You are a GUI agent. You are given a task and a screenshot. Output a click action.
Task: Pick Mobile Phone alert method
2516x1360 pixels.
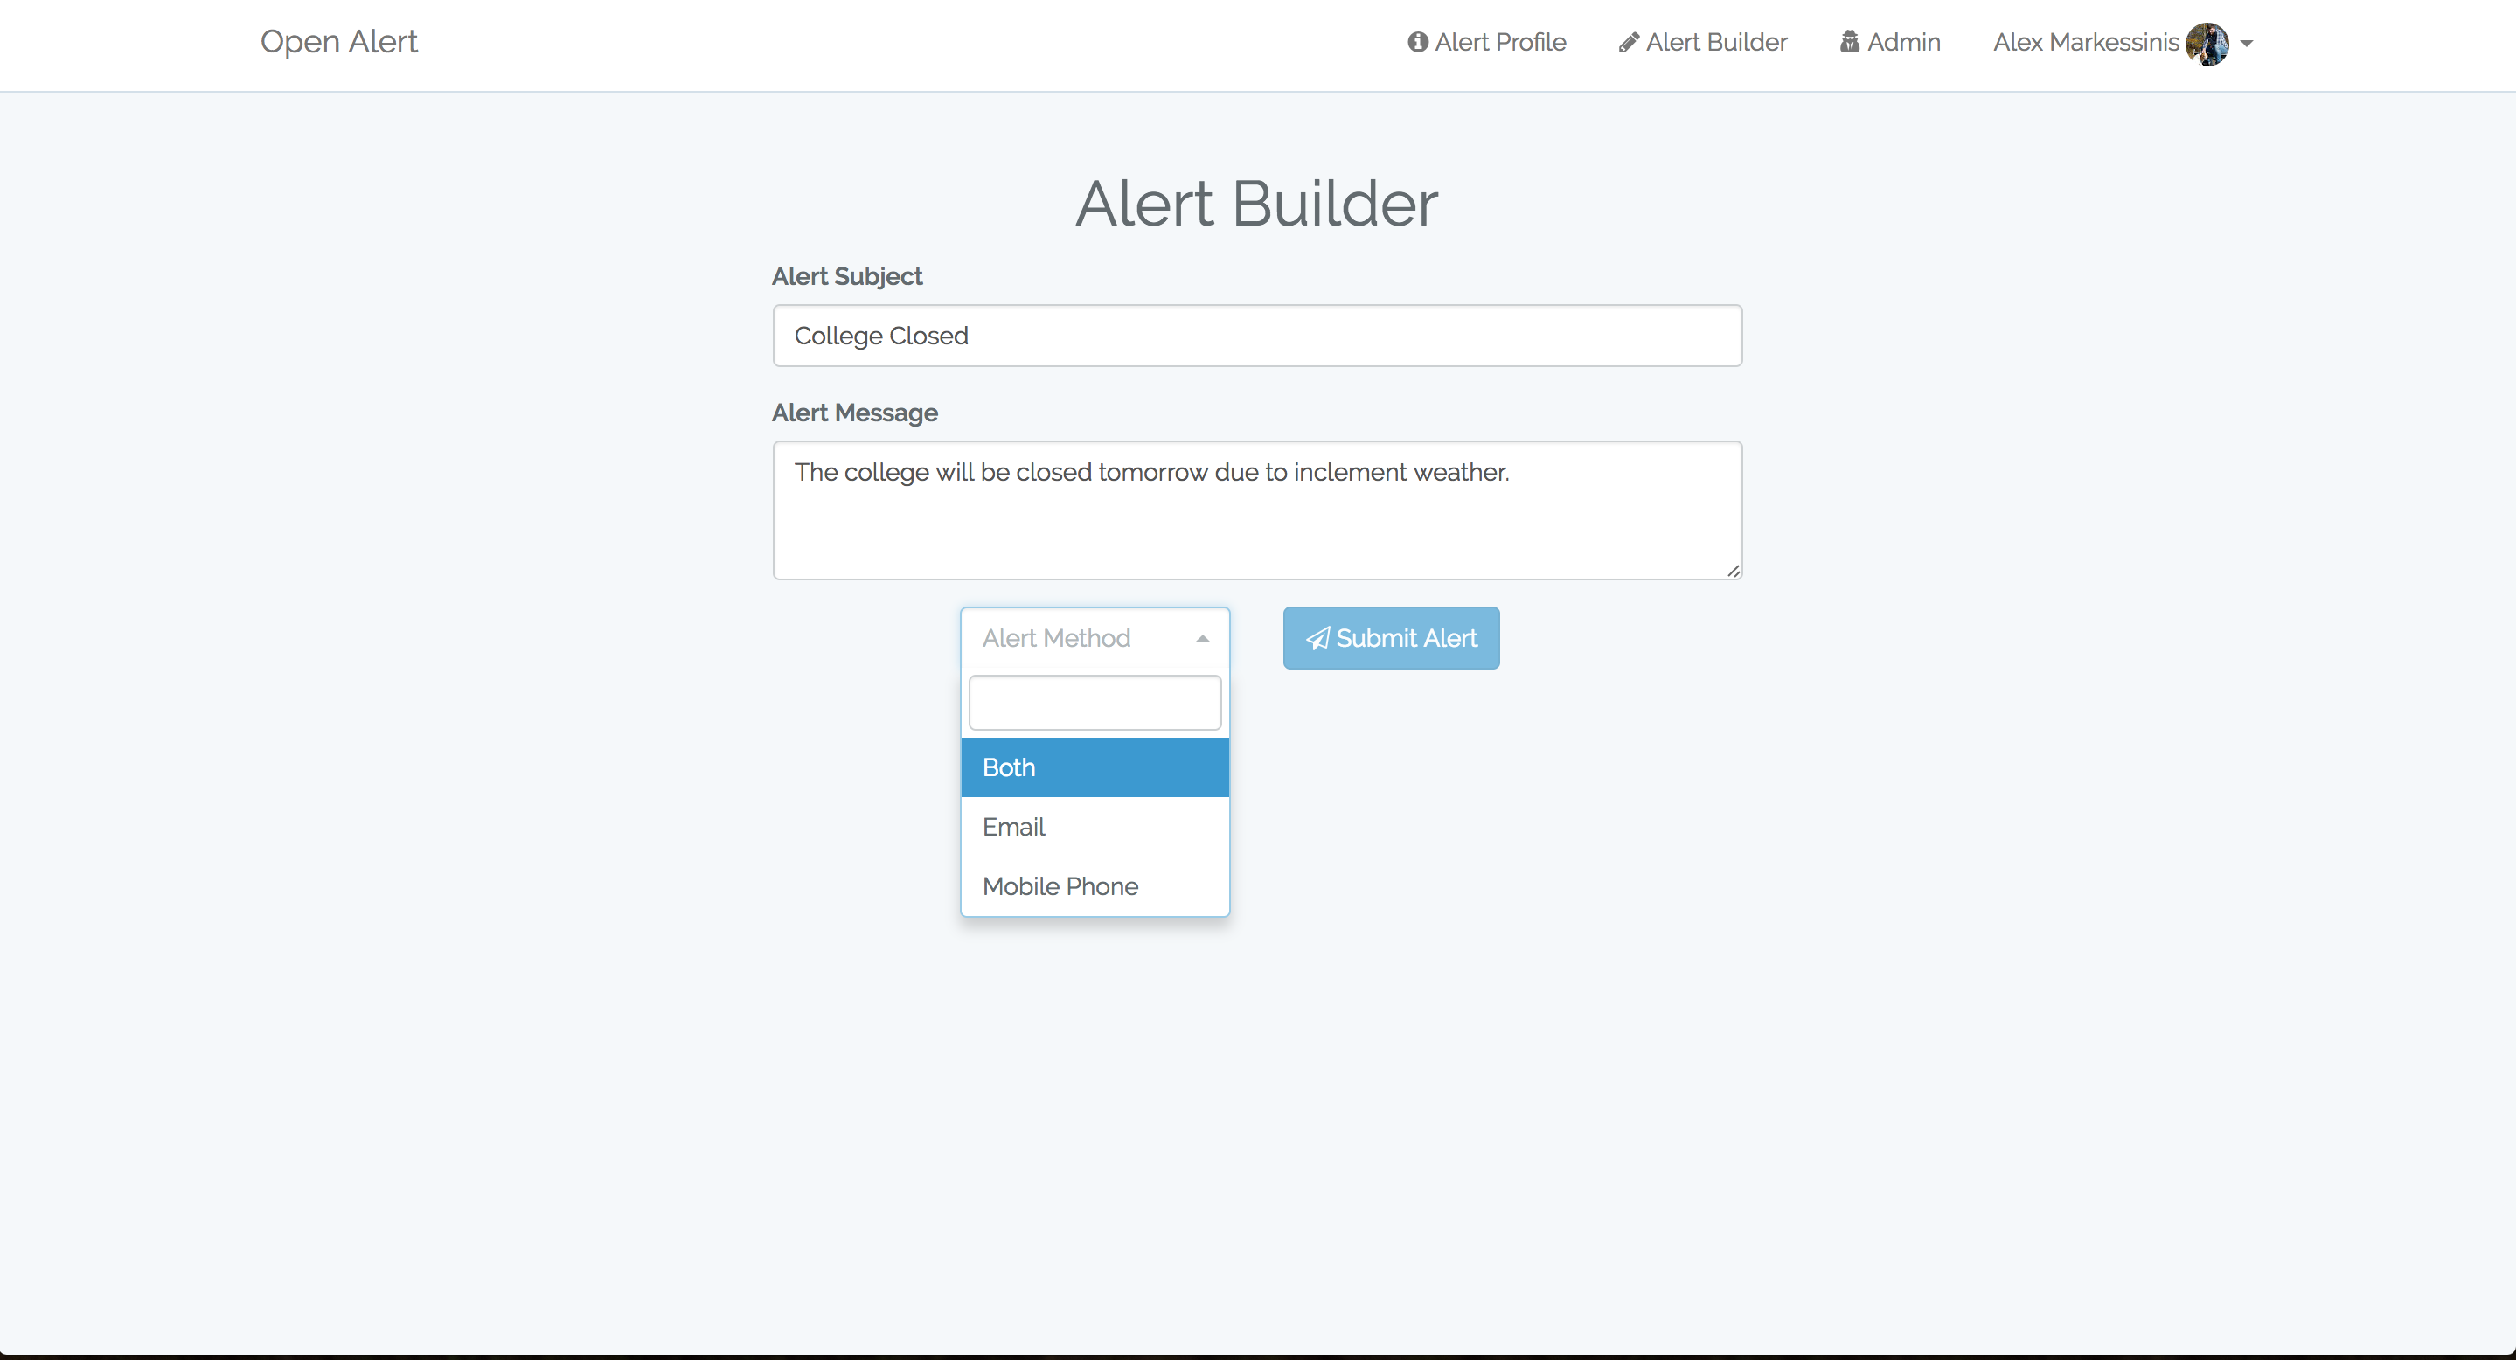[1094, 886]
